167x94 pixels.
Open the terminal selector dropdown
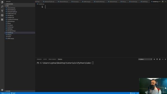coord(145,59)
